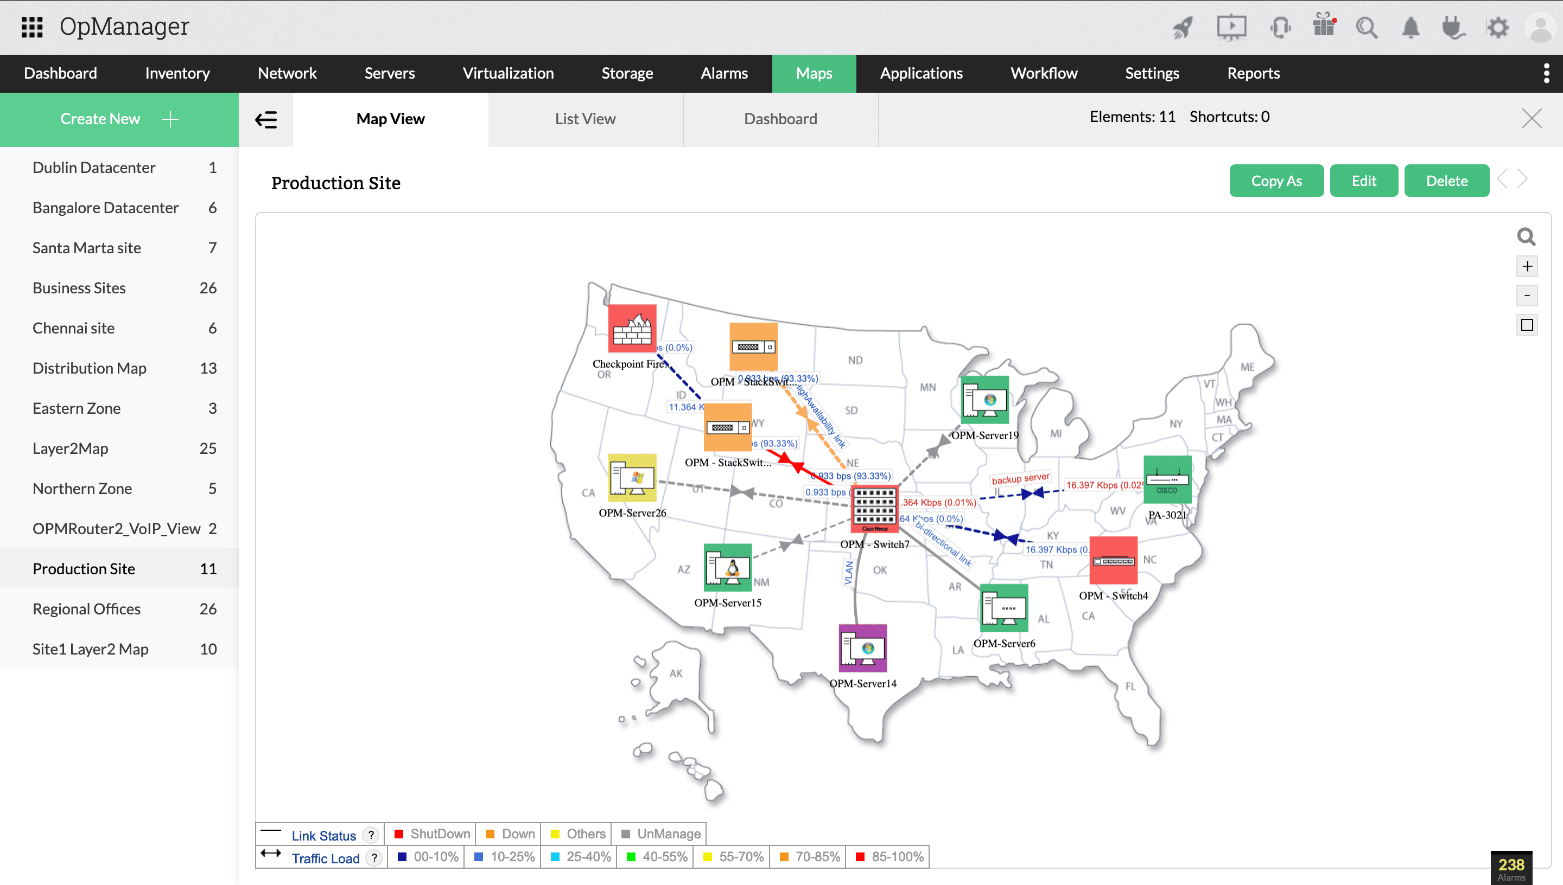The height and width of the screenshot is (885, 1563).
Task: Open the app launcher grid icon
Action: [31, 27]
